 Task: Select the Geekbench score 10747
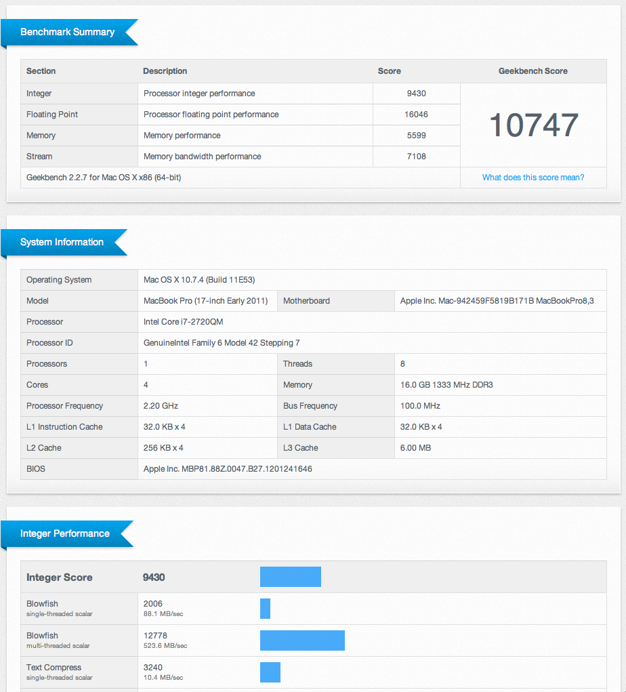coord(533,125)
